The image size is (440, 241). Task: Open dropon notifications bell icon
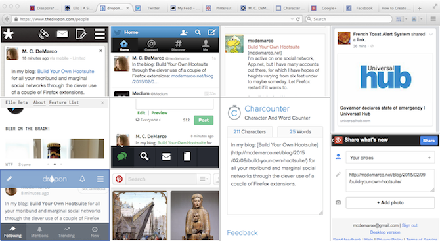[x=82, y=179]
